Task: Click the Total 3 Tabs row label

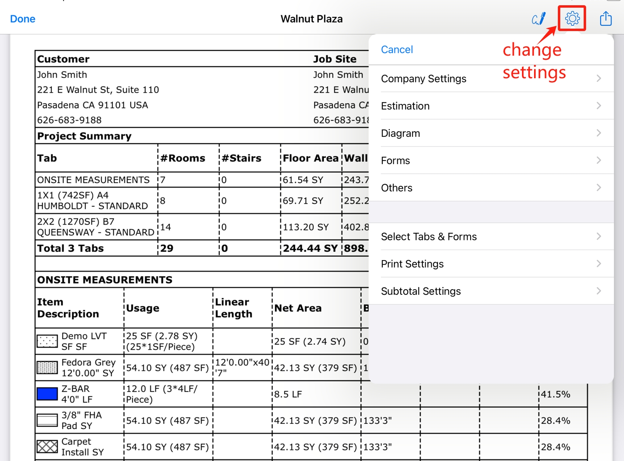Action: (x=71, y=248)
